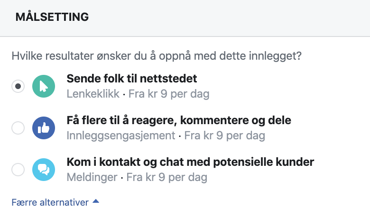Choose Kom i kontakt og chat title

190,162
